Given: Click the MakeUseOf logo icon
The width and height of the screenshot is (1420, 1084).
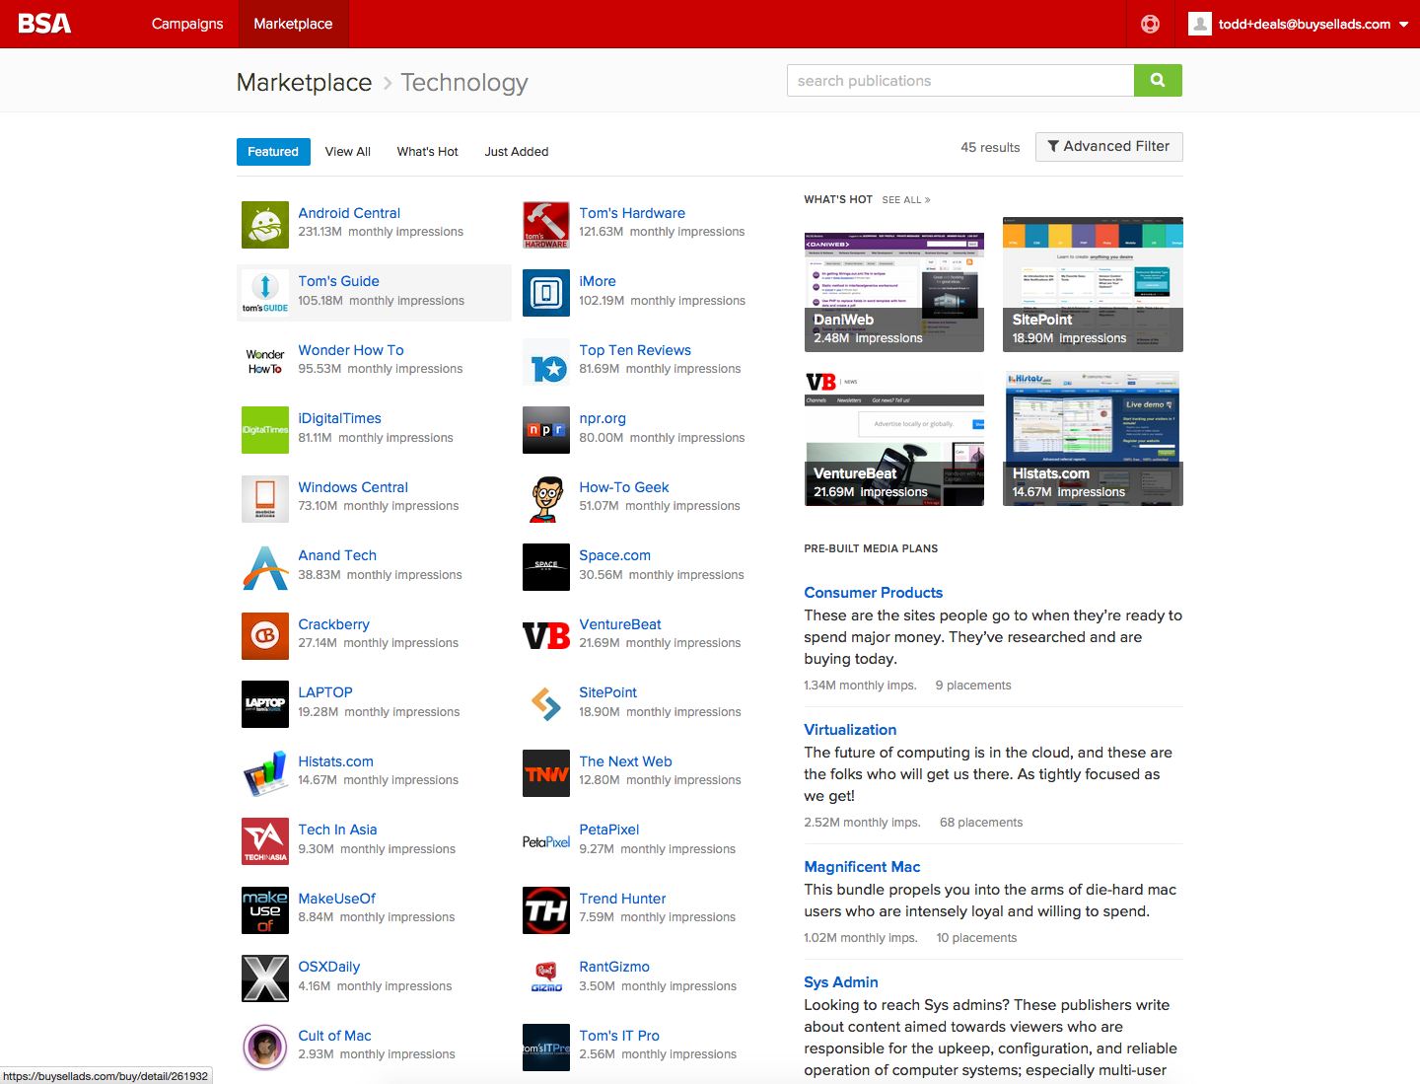Looking at the screenshot, I should pyautogui.click(x=265, y=910).
